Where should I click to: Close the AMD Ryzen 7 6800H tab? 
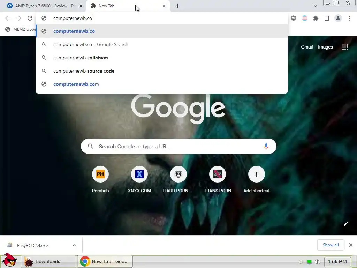click(81, 6)
